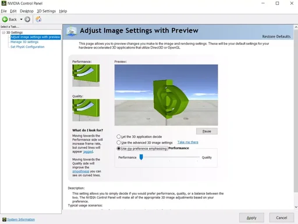Screen dimensions: 298x224
Task: Open the Desktop menu
Action: click(27, 11)
